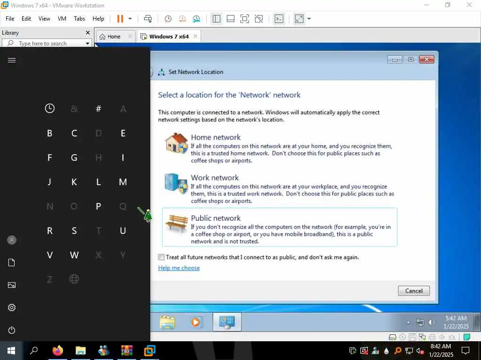This screenshot has width=481, height=360.
Task: Click the green message log note icon
Action: point(466,337)
